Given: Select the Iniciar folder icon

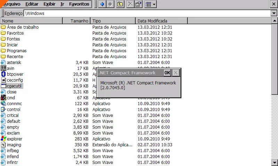Looking at the screenshot, I should coord(3,45).
